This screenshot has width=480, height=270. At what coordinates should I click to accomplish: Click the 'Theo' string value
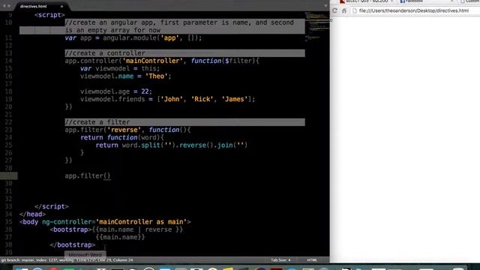click(156, 76)
